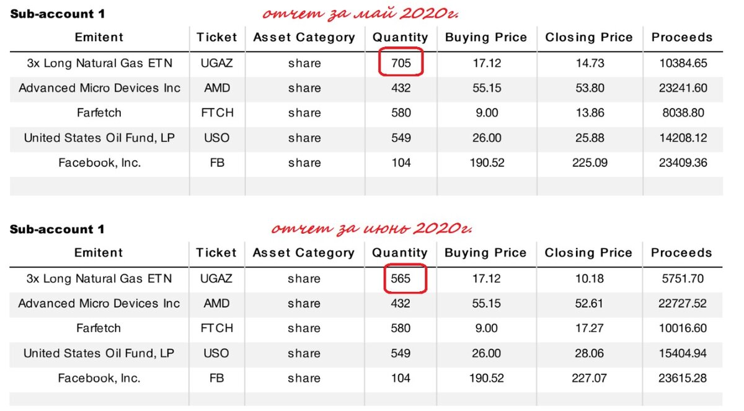Click UGAZ ticker in the May table
This screenshot has width=744, height=411.
[x=217, y=63]
